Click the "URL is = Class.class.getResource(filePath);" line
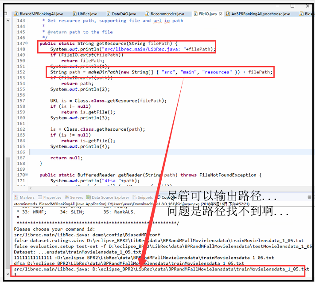 [109, 101]
